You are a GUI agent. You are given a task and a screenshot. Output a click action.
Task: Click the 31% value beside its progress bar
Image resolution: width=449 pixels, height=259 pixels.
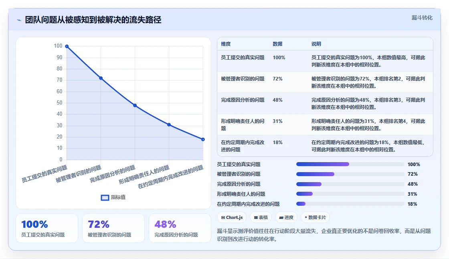pos(413,194)
